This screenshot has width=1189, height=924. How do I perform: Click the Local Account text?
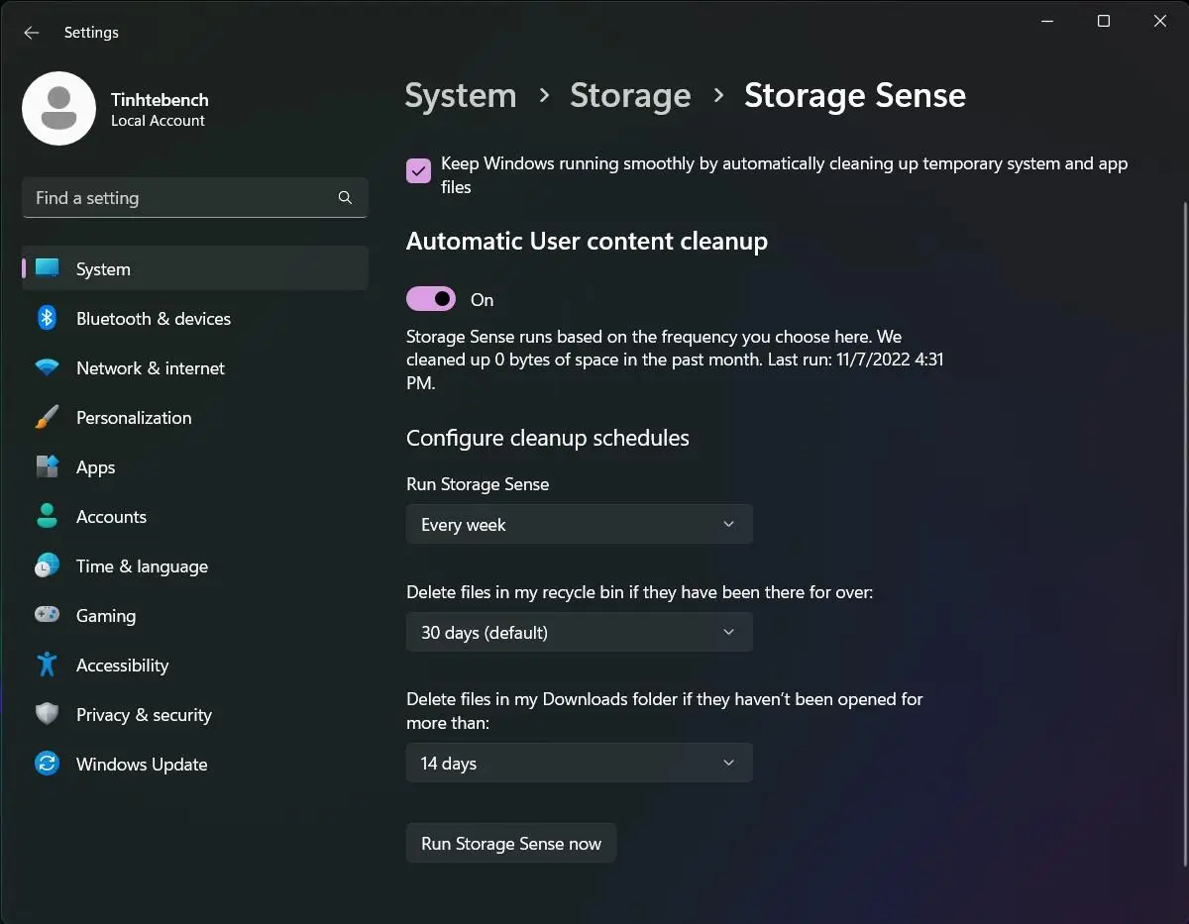pyautogui.click(x=158, y=121)
